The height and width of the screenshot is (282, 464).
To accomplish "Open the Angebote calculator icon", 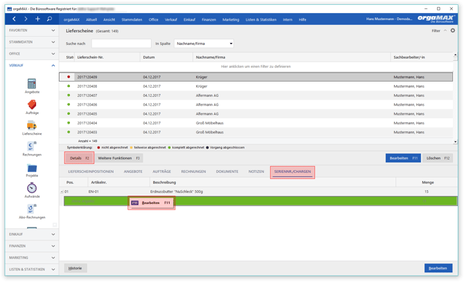I will (32, 84).
